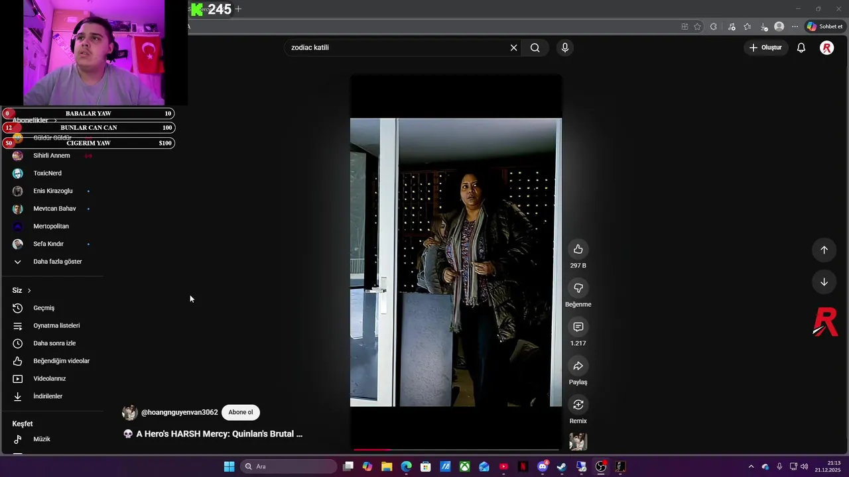The image size is (849, 477).
Task: Open browser Downloads icon
Action: pos(764,26)
